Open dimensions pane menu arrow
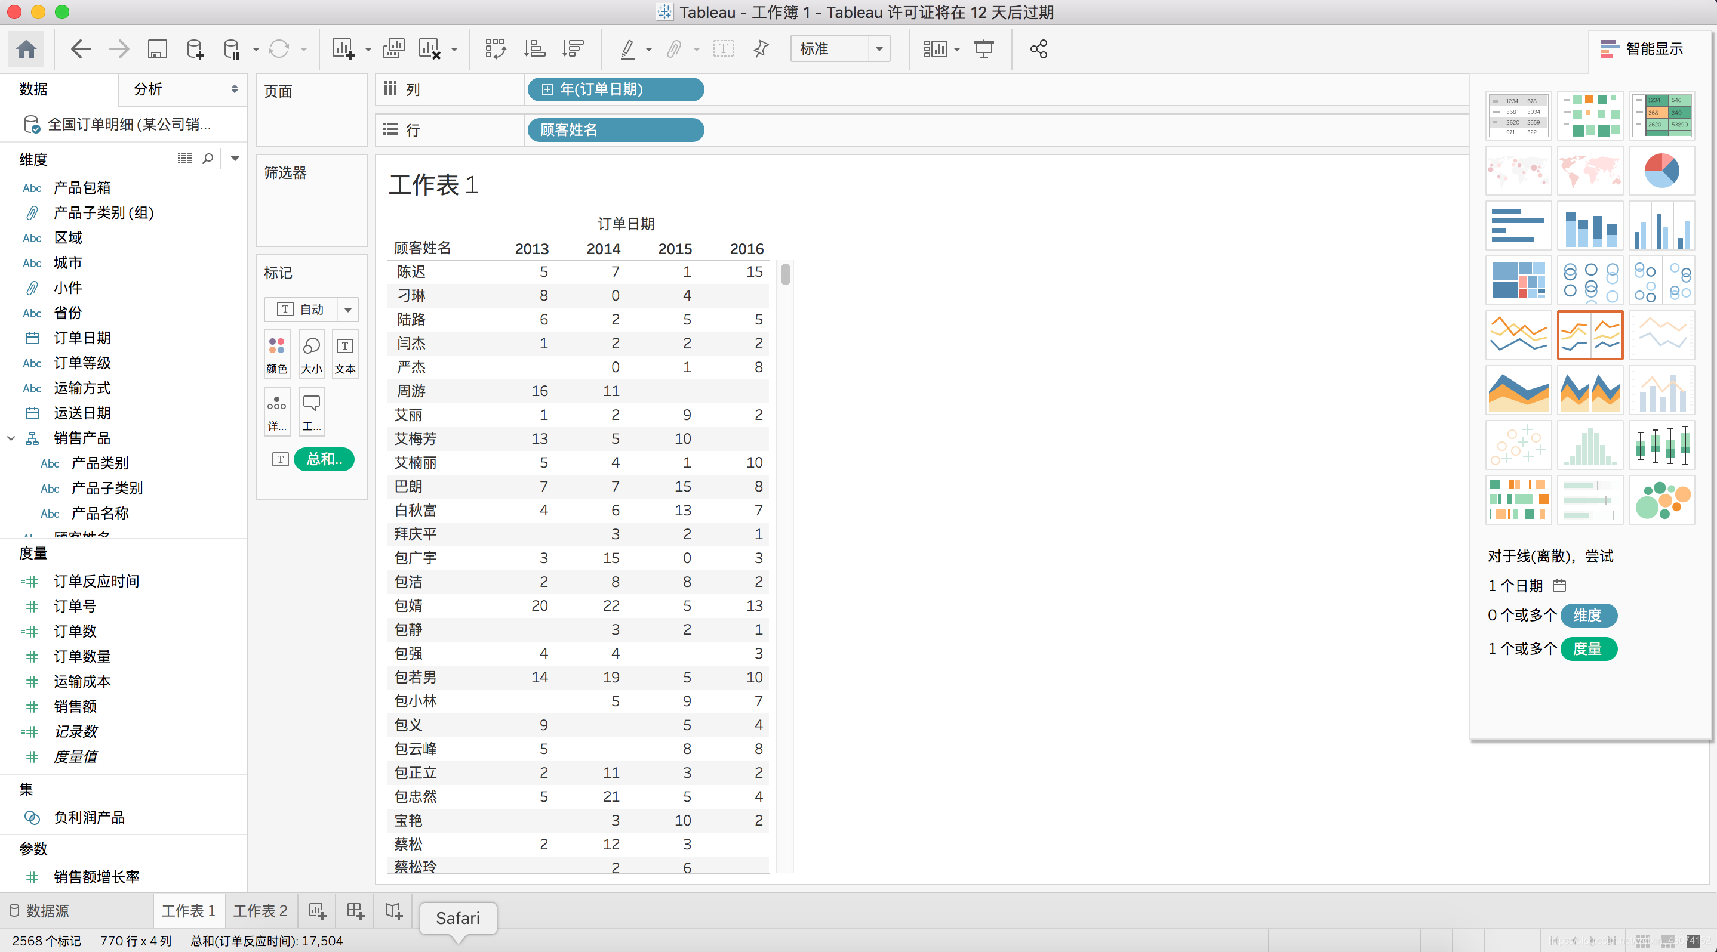This screenshot has height=952, width=1717. click(x=235, y=159)
